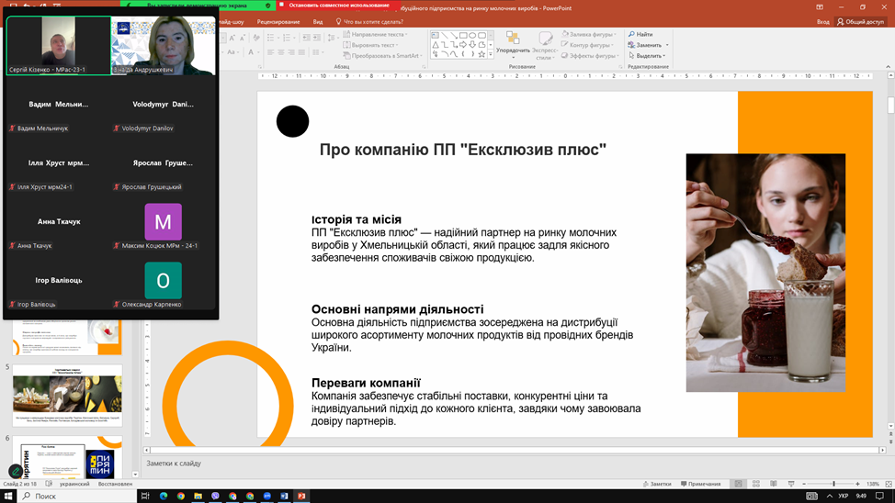Zoom out using the minus button
Image resolution: width=895 pixels, height=503 pixels.
pos(804,484)
